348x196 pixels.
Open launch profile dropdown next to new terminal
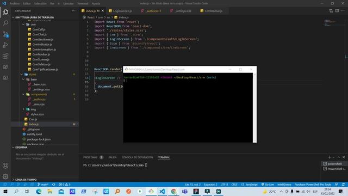333,157
